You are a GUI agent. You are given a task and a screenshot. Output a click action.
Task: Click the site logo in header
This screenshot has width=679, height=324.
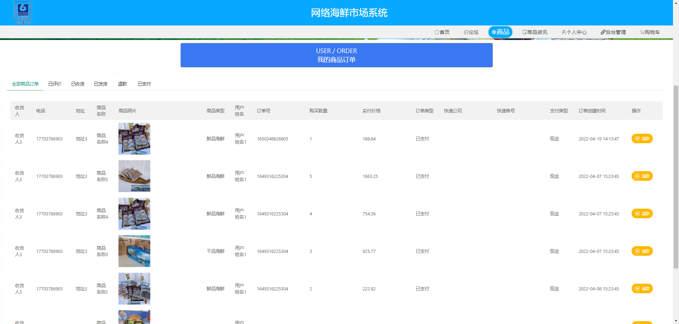point(23,13)
